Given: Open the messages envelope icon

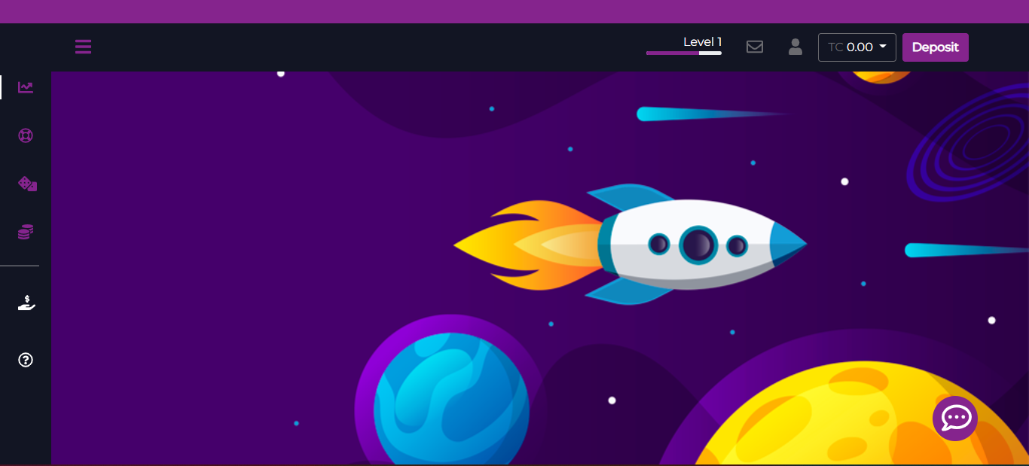Looking at the screenshot, I should 755,47.
